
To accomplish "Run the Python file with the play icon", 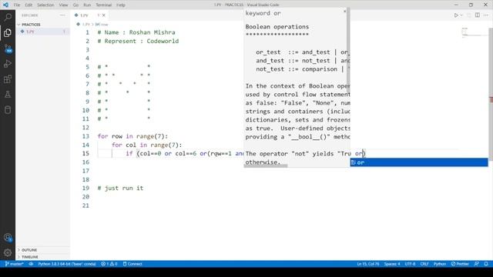I will (456, 15).
